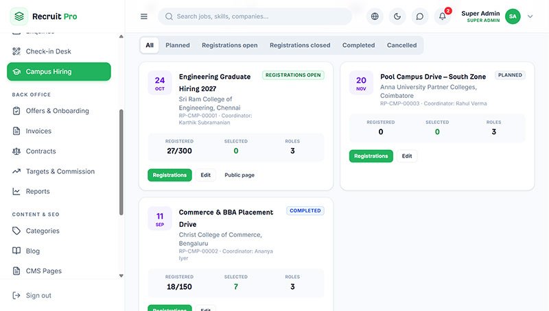Click the 11 SEP date tile
The width and height of the screenshot is (549, 311).
[x=160, y=219]
